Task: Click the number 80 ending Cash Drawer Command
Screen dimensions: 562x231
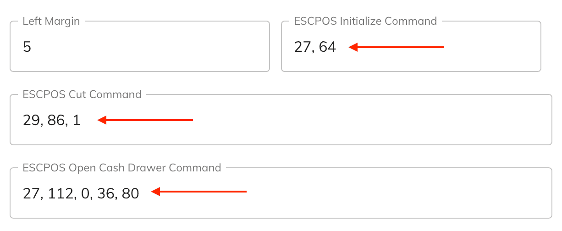Action: [x=131, y=193]
